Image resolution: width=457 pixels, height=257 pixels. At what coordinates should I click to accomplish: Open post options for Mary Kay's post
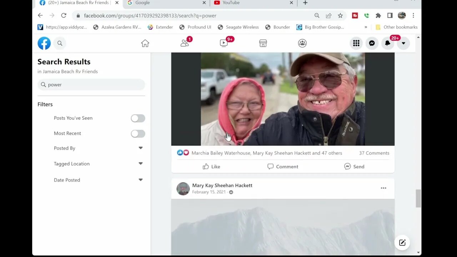pos(383,188)
